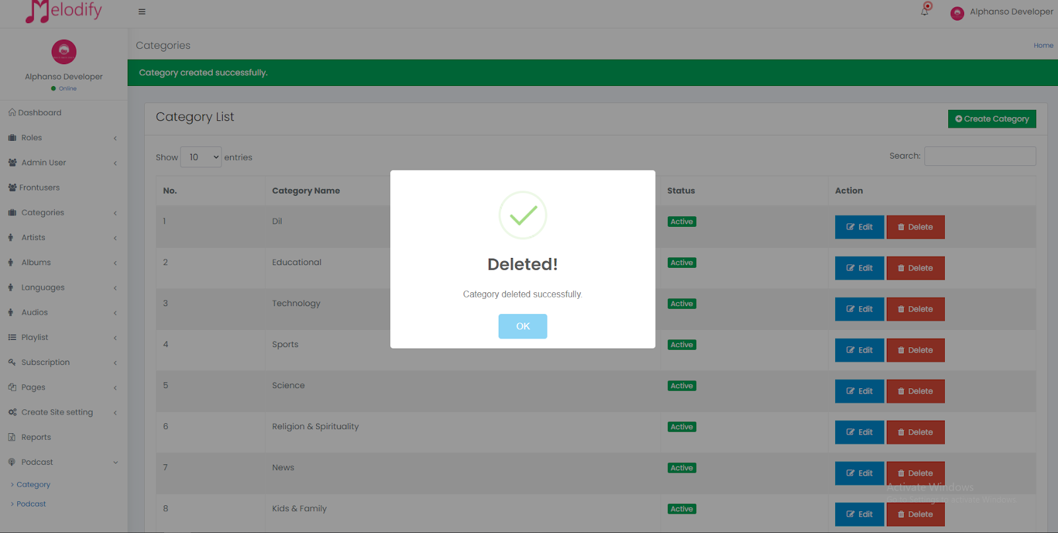Viewport: 1058px width, 533px height.
Task: Click the Home breadcrumb link
Action: tap(1043, 46)
